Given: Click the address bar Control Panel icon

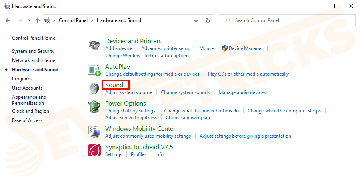Looking at the screenshot, I should point(47,20).
